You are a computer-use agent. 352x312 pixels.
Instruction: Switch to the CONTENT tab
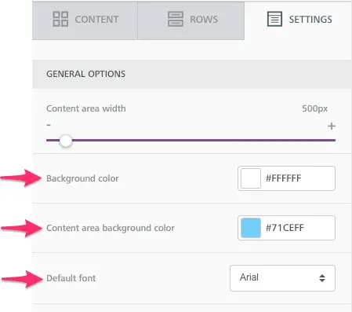tap(85, 20)
